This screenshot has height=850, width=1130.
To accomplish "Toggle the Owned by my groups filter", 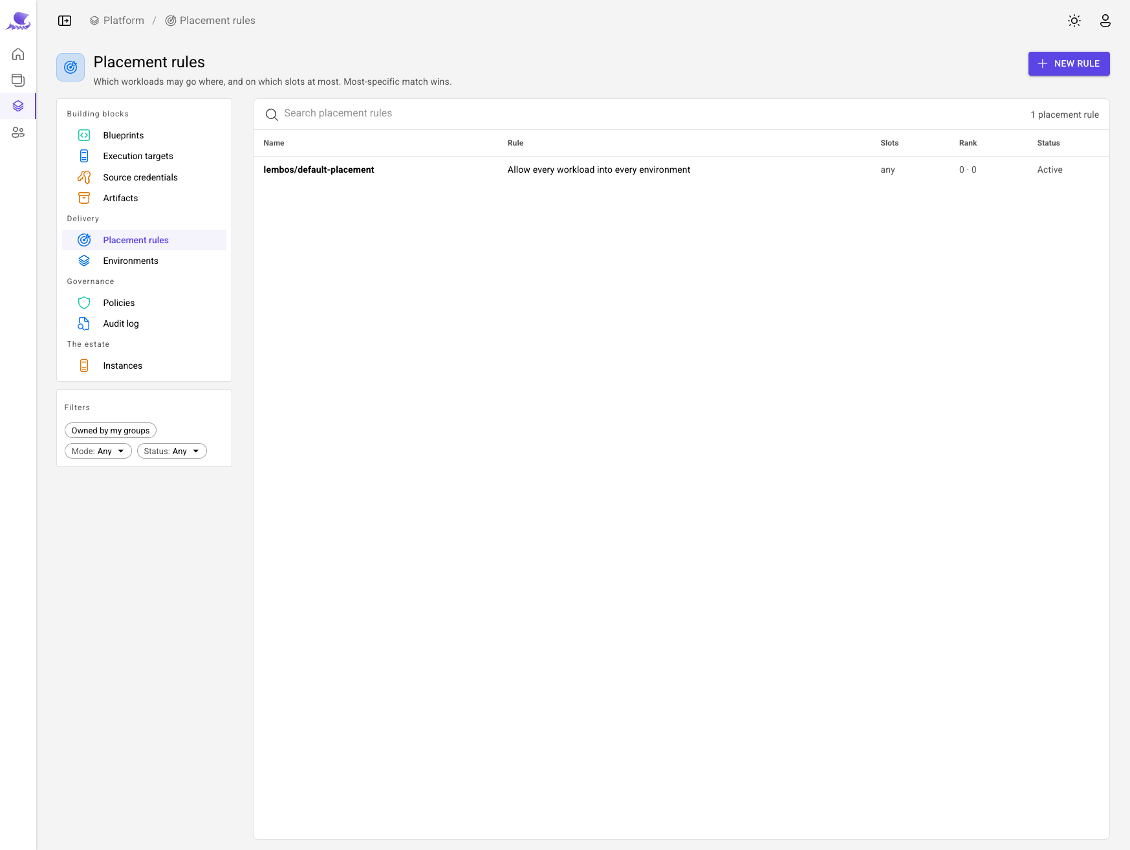I will (x=111, y=430).
